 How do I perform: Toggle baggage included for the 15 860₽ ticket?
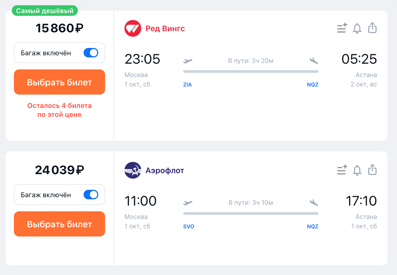91,53
